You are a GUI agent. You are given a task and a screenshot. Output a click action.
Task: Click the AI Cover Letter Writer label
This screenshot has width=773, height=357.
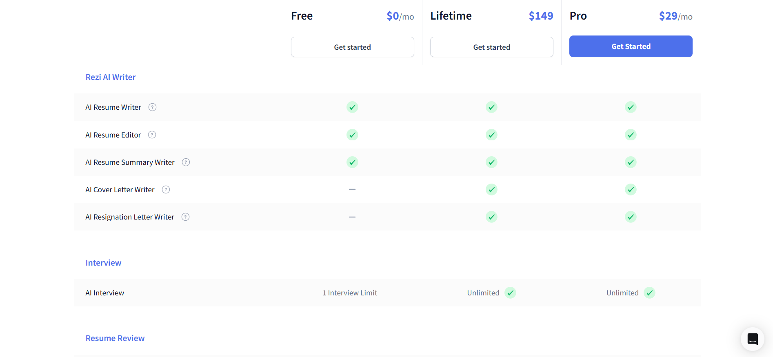(x=120, y=190)
